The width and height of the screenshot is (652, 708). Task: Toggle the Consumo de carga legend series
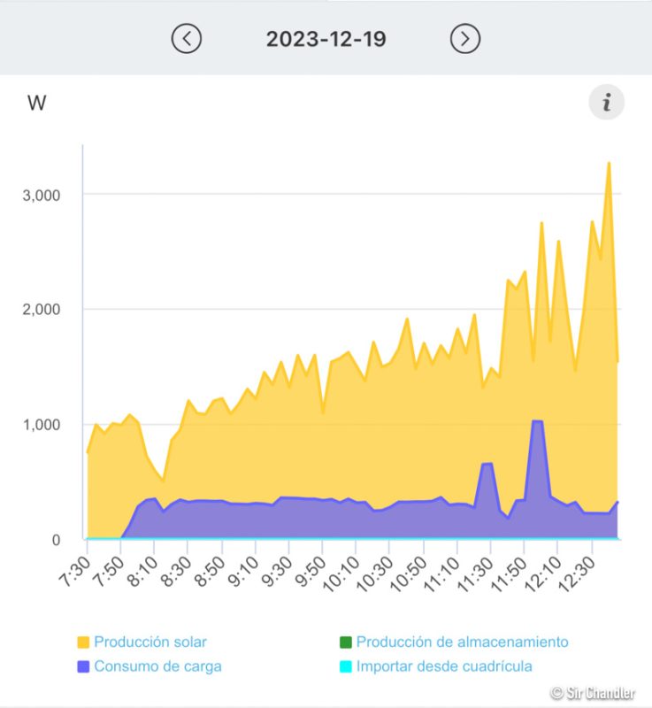[x=157, y=666]
